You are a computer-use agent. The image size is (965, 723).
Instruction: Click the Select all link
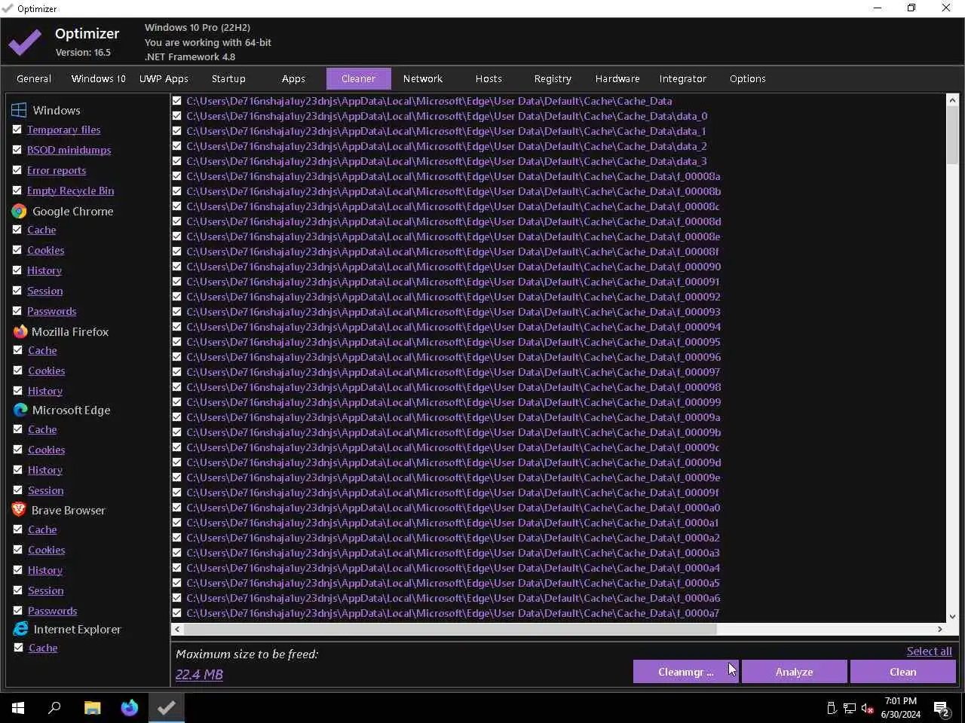point(929,651)
